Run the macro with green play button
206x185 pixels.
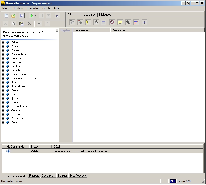click(x=31, y=16)
